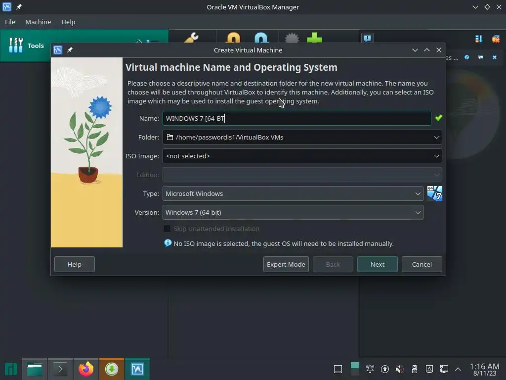Screen dimensions: 506x380
Task: Click the network connection tray icon
Action: [x=444, y=369]
